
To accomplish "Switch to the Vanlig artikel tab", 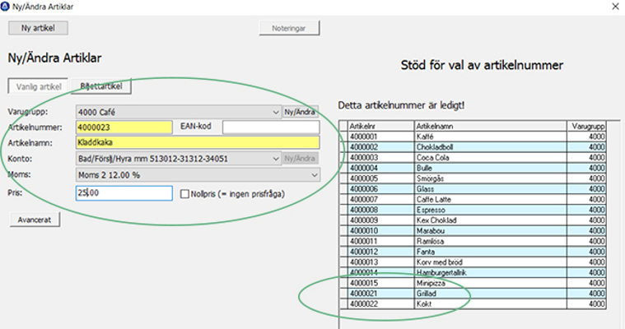I will coord(39,86).
